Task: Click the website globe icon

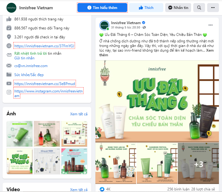Action: pyautogui.click(x=9, y=46)
